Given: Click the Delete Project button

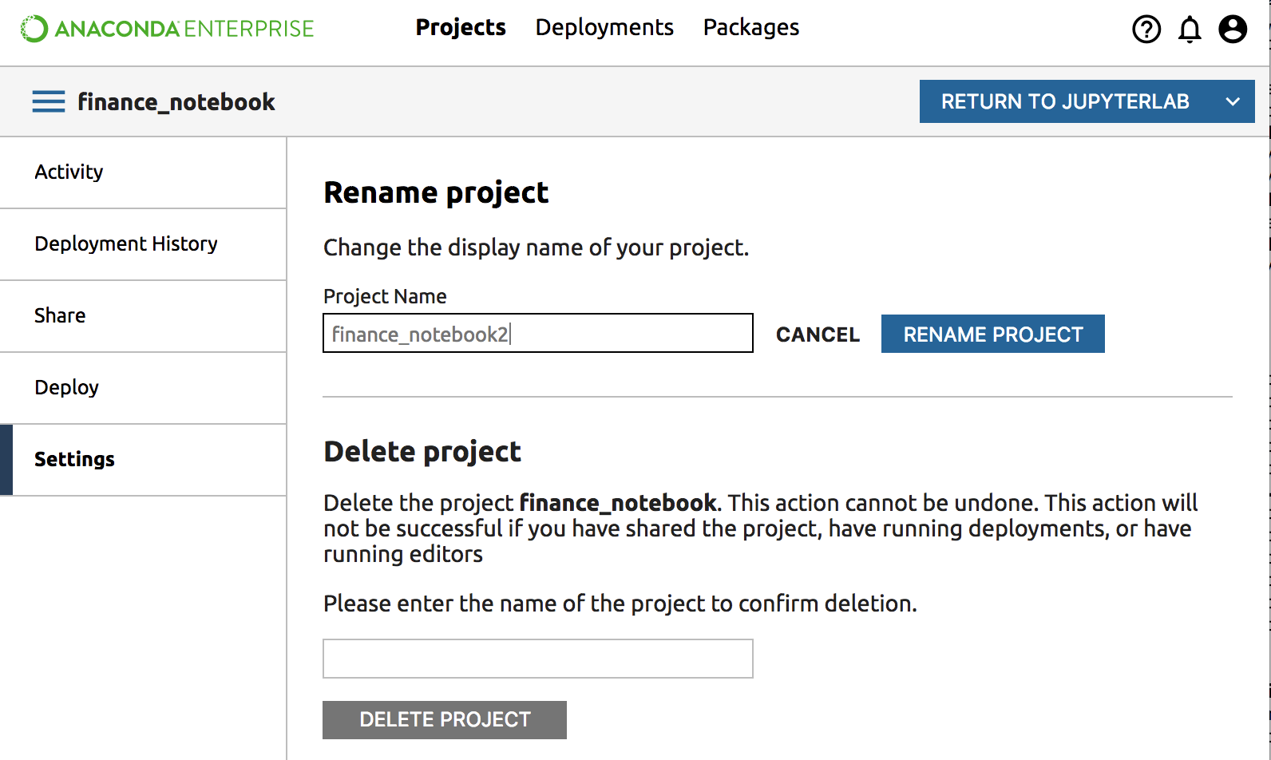Looking at the screenshot, I should tap(445, 720).
